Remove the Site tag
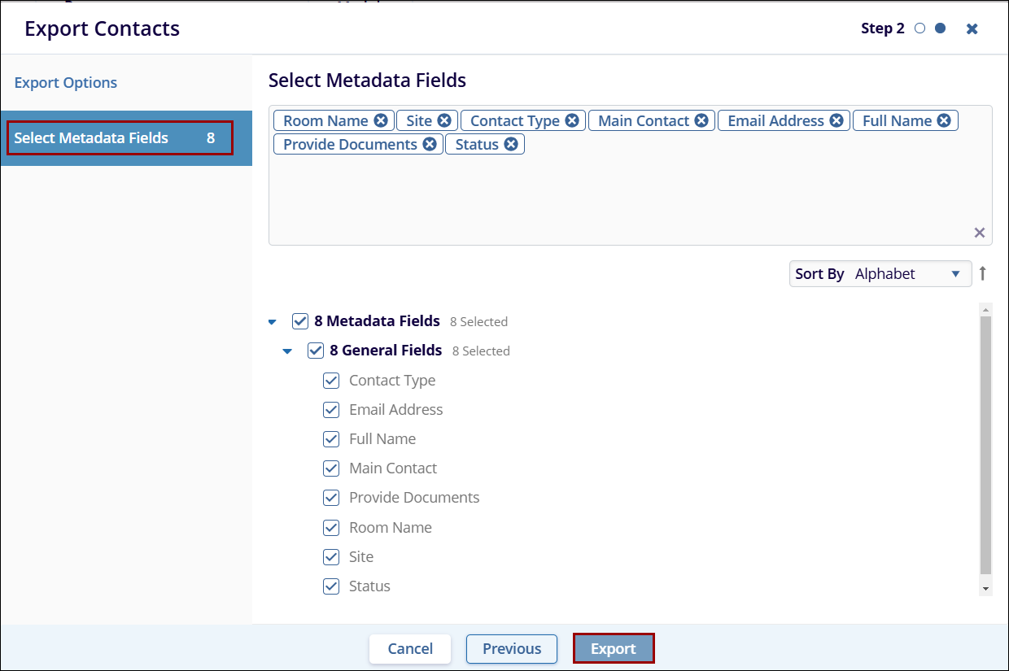This screenshot has width=1009, height=671. click(444, 120)
